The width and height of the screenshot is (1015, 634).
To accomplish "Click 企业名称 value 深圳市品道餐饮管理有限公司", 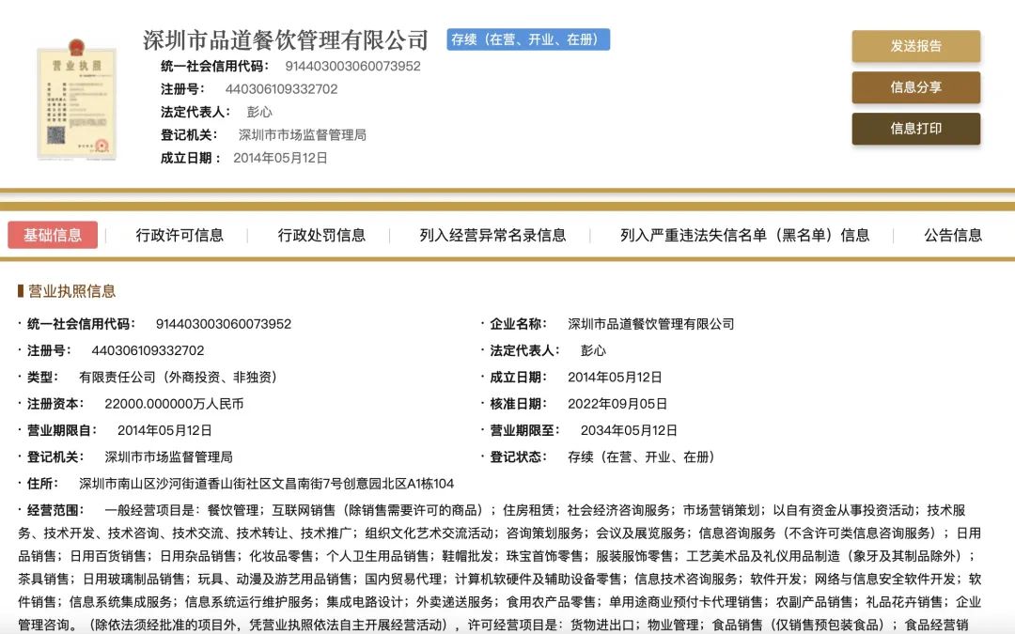I will tap(651, 324).
